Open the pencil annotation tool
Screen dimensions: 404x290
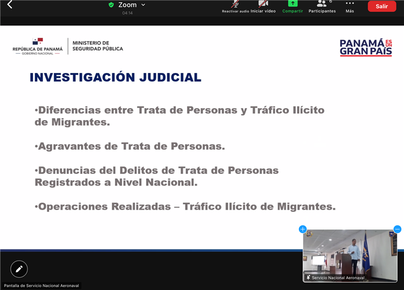click(x=19, y=269)
